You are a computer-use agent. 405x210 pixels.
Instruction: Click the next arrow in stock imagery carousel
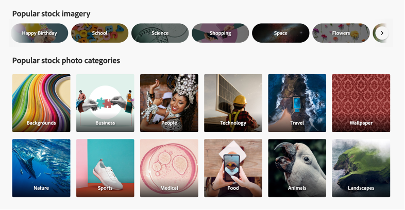coord(382,33)
